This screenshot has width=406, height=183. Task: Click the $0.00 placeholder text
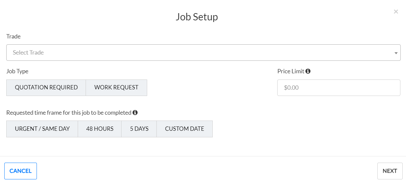(x=291, y=88)
